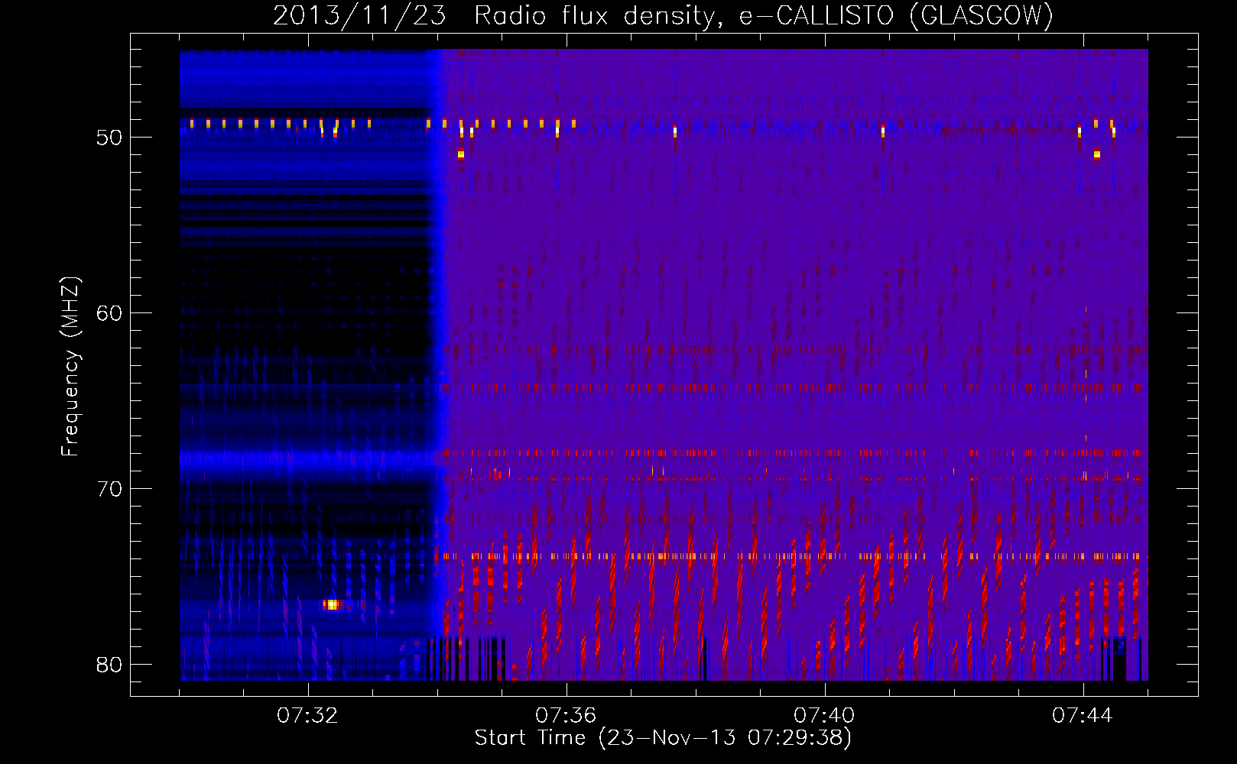Image resolution: width=1237 pixels, height=764 pixels.
Task: Click the bright yellow burst spot near 77 MHz
Action: coord(332,604)
